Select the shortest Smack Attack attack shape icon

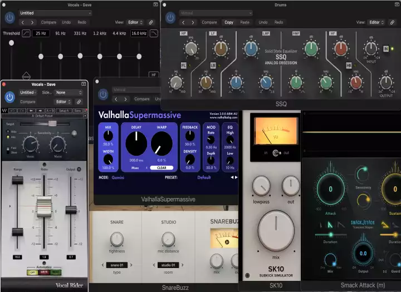pyautogui.click(x=321, y=225)
